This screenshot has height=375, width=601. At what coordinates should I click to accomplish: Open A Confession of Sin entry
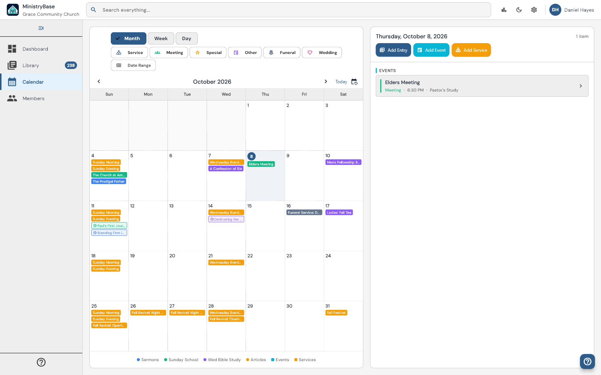tap(226, 169)
